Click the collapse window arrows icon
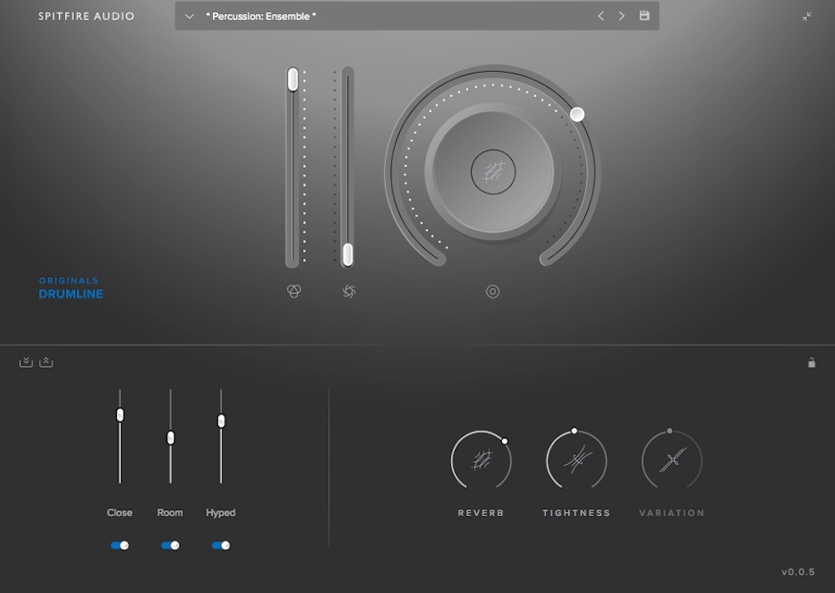This screenshot has width=835, height=593. point(807,17)
